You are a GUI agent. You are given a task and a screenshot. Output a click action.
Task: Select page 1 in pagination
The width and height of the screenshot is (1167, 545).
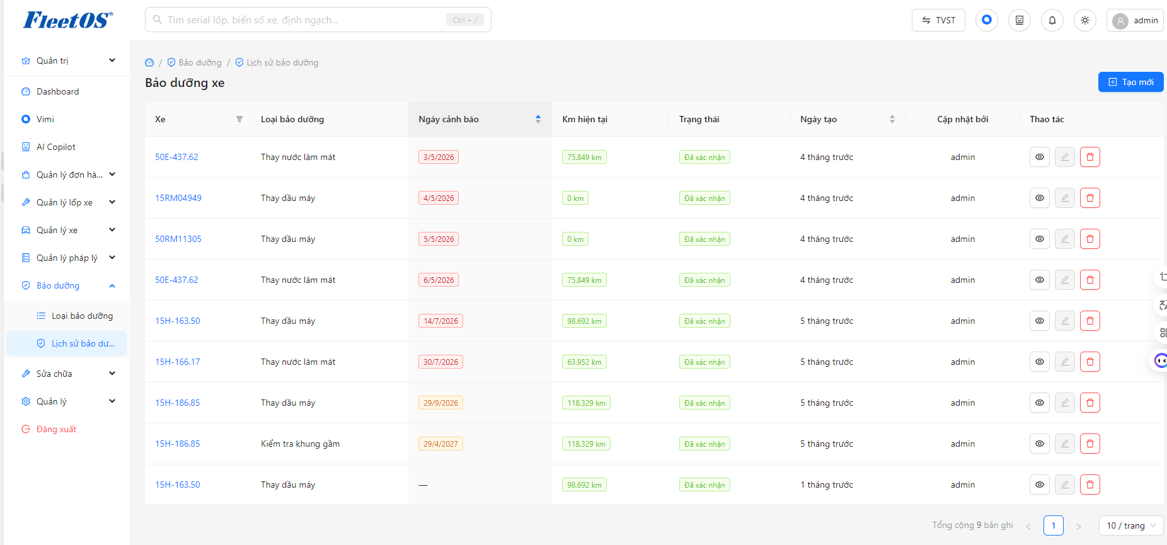tap(1053, 525)
